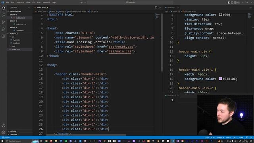
Task: Click the body breadcrumb in index.html
Action: [x=61, y=12]
